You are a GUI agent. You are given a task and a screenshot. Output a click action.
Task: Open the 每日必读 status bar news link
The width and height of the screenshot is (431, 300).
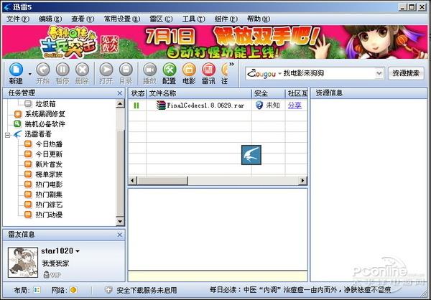(300, 289)
